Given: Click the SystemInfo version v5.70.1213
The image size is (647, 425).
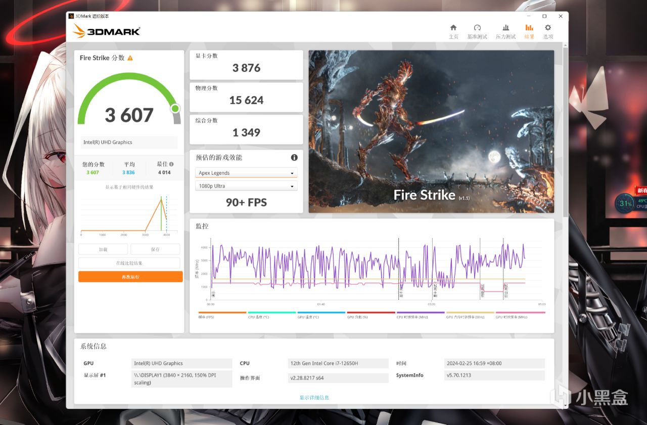Looking at the screenshot, I should [495, 375].
